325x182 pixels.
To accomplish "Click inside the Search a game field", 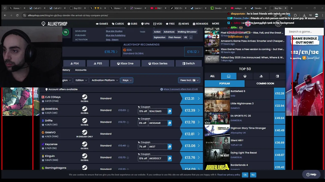I will (x=304, y=32).
